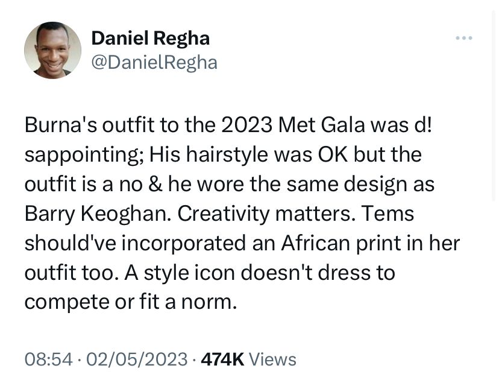Click the words style icon in the tweet
The image size is (499, 380).
tap(190, 273)
